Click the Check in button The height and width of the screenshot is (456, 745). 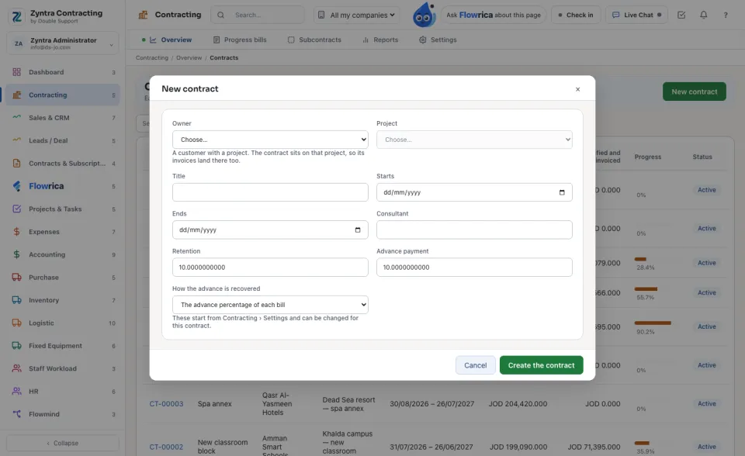576,15
